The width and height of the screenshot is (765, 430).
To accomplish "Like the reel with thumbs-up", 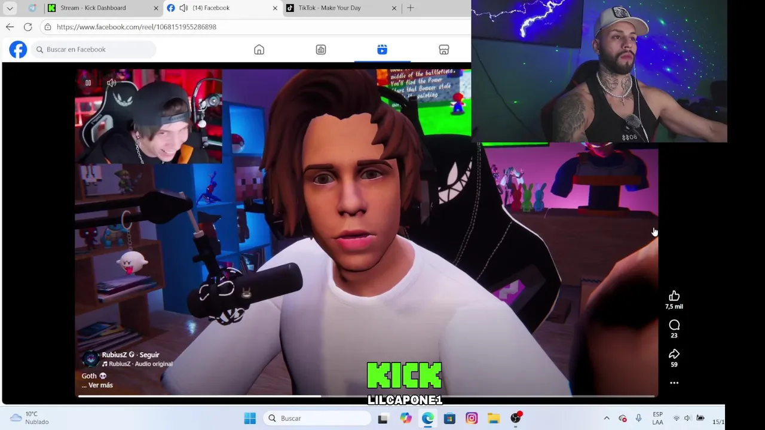I will pos(674,296).
